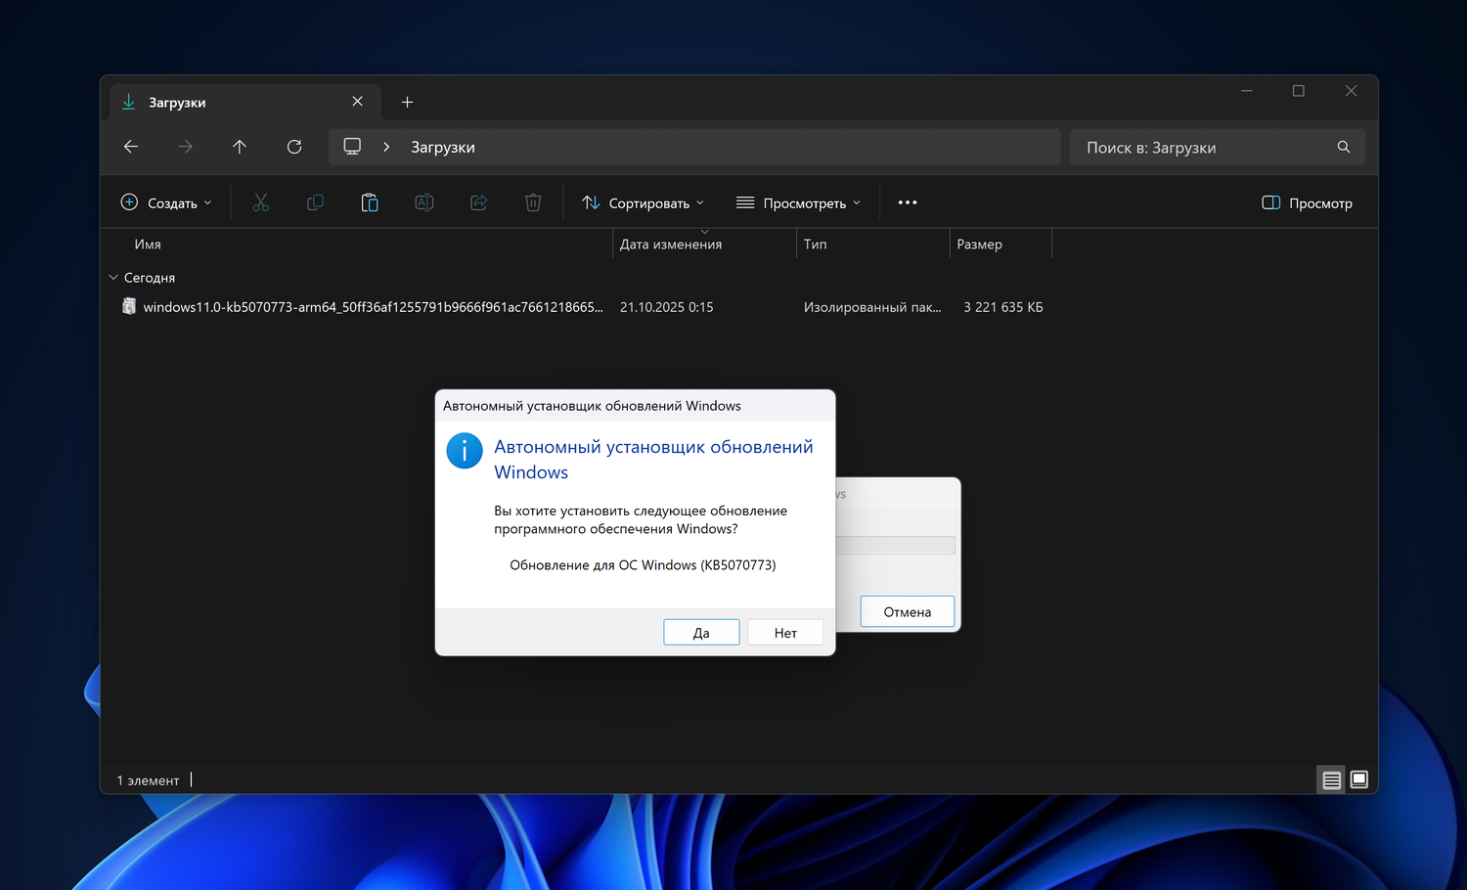Click the Copy icon in toolbar
The width and height of the screenshot is (1467, 890).
click(x=315, y=202)
